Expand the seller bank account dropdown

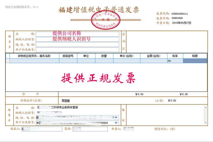116,123
